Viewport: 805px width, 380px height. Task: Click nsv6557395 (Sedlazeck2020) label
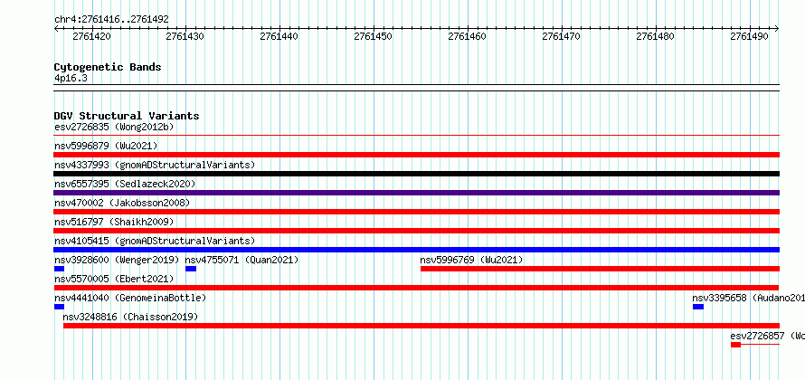pyautogui.click(x=125, y=184)
